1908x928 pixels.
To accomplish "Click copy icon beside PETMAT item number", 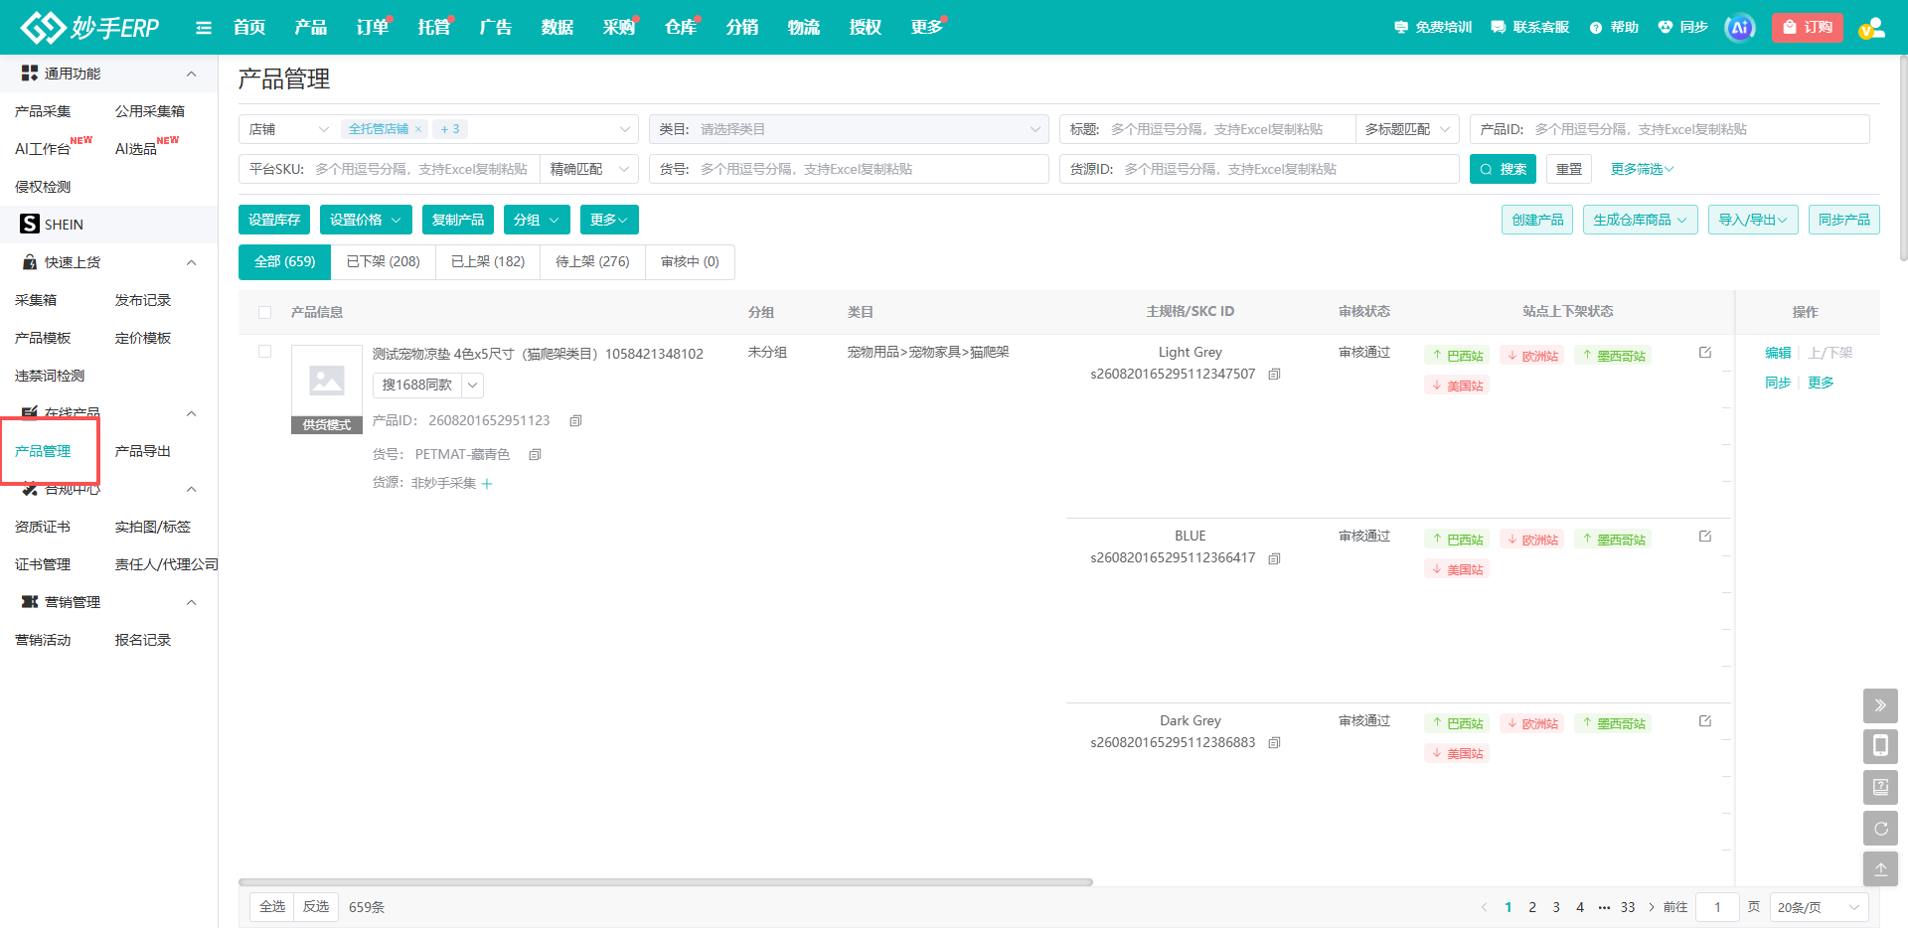I will click(x=535, y=455).
